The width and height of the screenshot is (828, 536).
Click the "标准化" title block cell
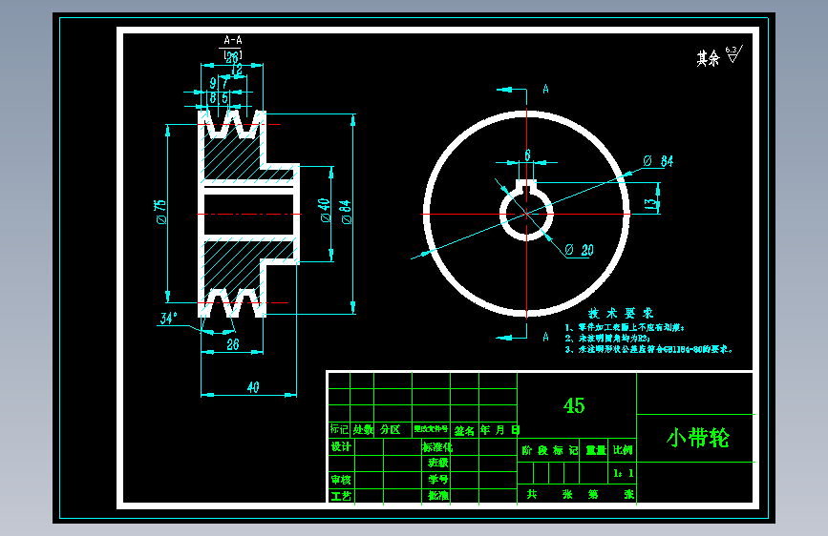point(437,447)
